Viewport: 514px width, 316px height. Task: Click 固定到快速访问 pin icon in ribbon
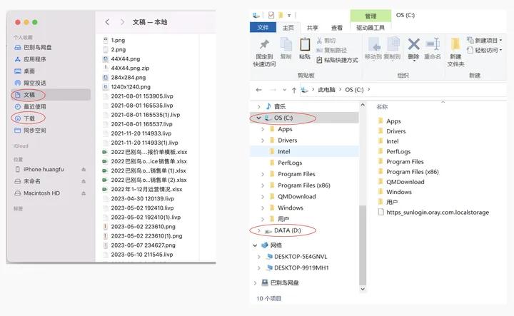(264, 44)
